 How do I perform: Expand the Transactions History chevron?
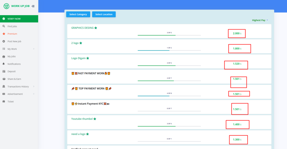click(34, 86)
